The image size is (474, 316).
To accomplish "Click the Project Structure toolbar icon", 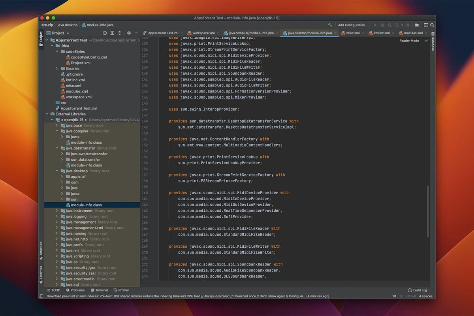I will [x=417, y=25].
